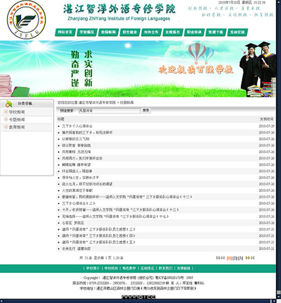Viewport: 281px width, 303px height.
Task: Jump to last page arrow in pagination
Action: pyautogui.click(x=252, y=258)
